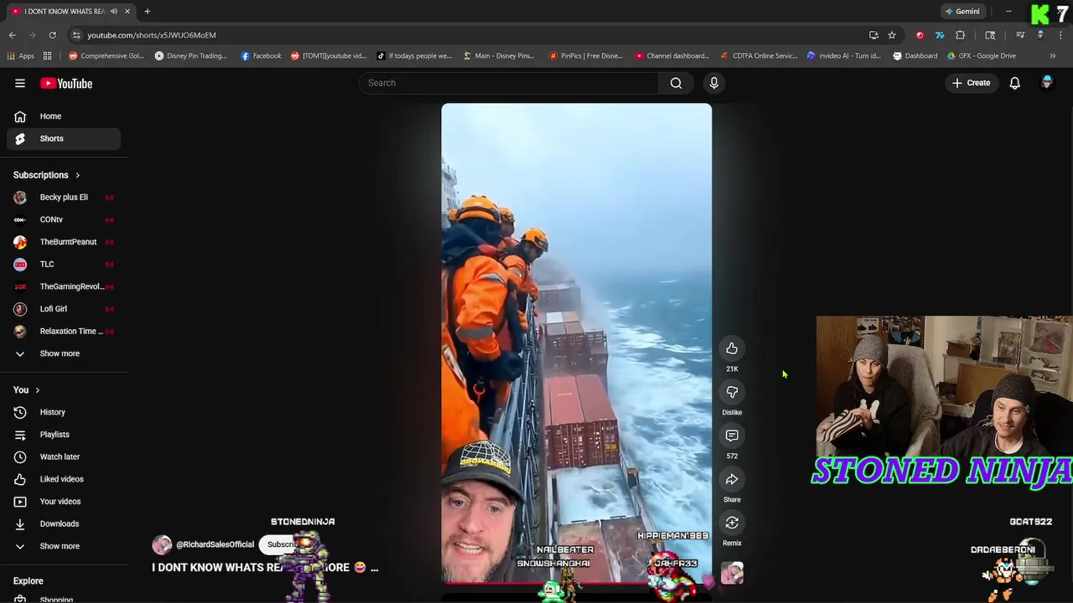Mute the tab via speaker icon

113,11
